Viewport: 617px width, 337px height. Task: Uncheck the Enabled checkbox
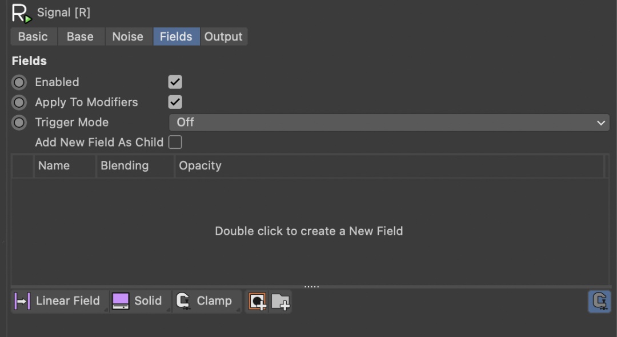tap(175, 82)
